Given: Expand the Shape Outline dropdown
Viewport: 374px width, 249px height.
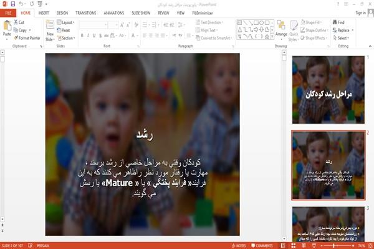Looking at the screenshot, I should [314, 30].
